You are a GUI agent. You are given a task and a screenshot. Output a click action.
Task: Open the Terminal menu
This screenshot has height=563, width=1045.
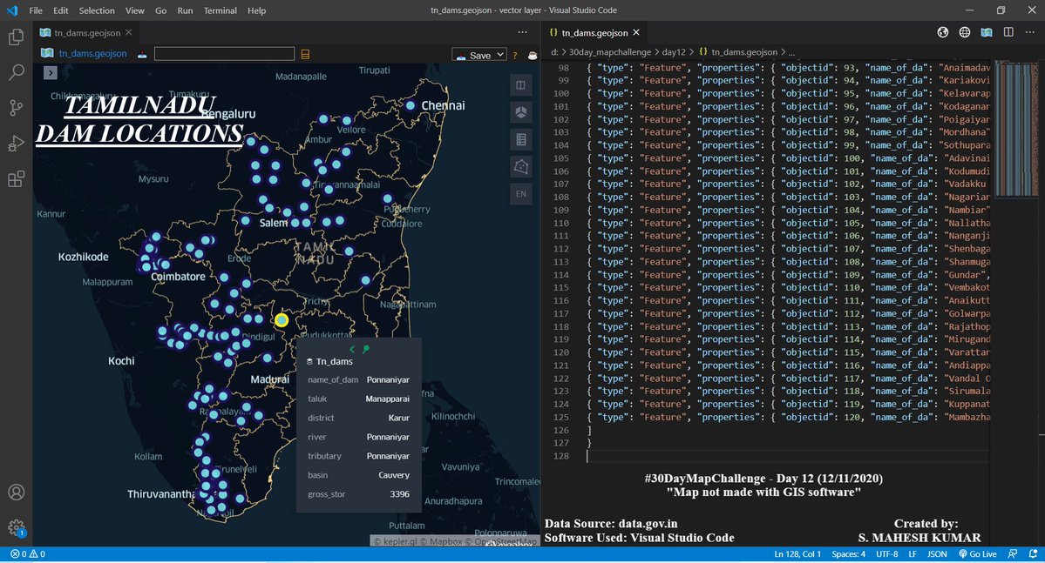coord(220,10)
